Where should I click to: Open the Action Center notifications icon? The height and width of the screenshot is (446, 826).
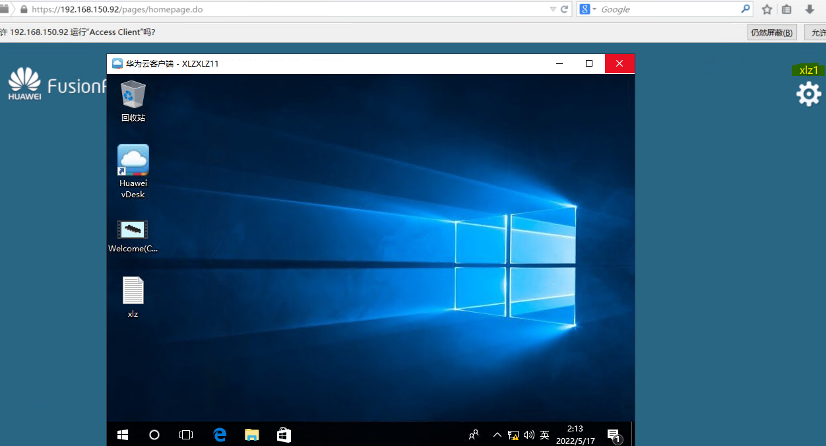(614, 435)
